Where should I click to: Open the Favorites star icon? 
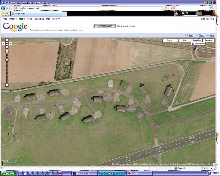tap(3, 13)
